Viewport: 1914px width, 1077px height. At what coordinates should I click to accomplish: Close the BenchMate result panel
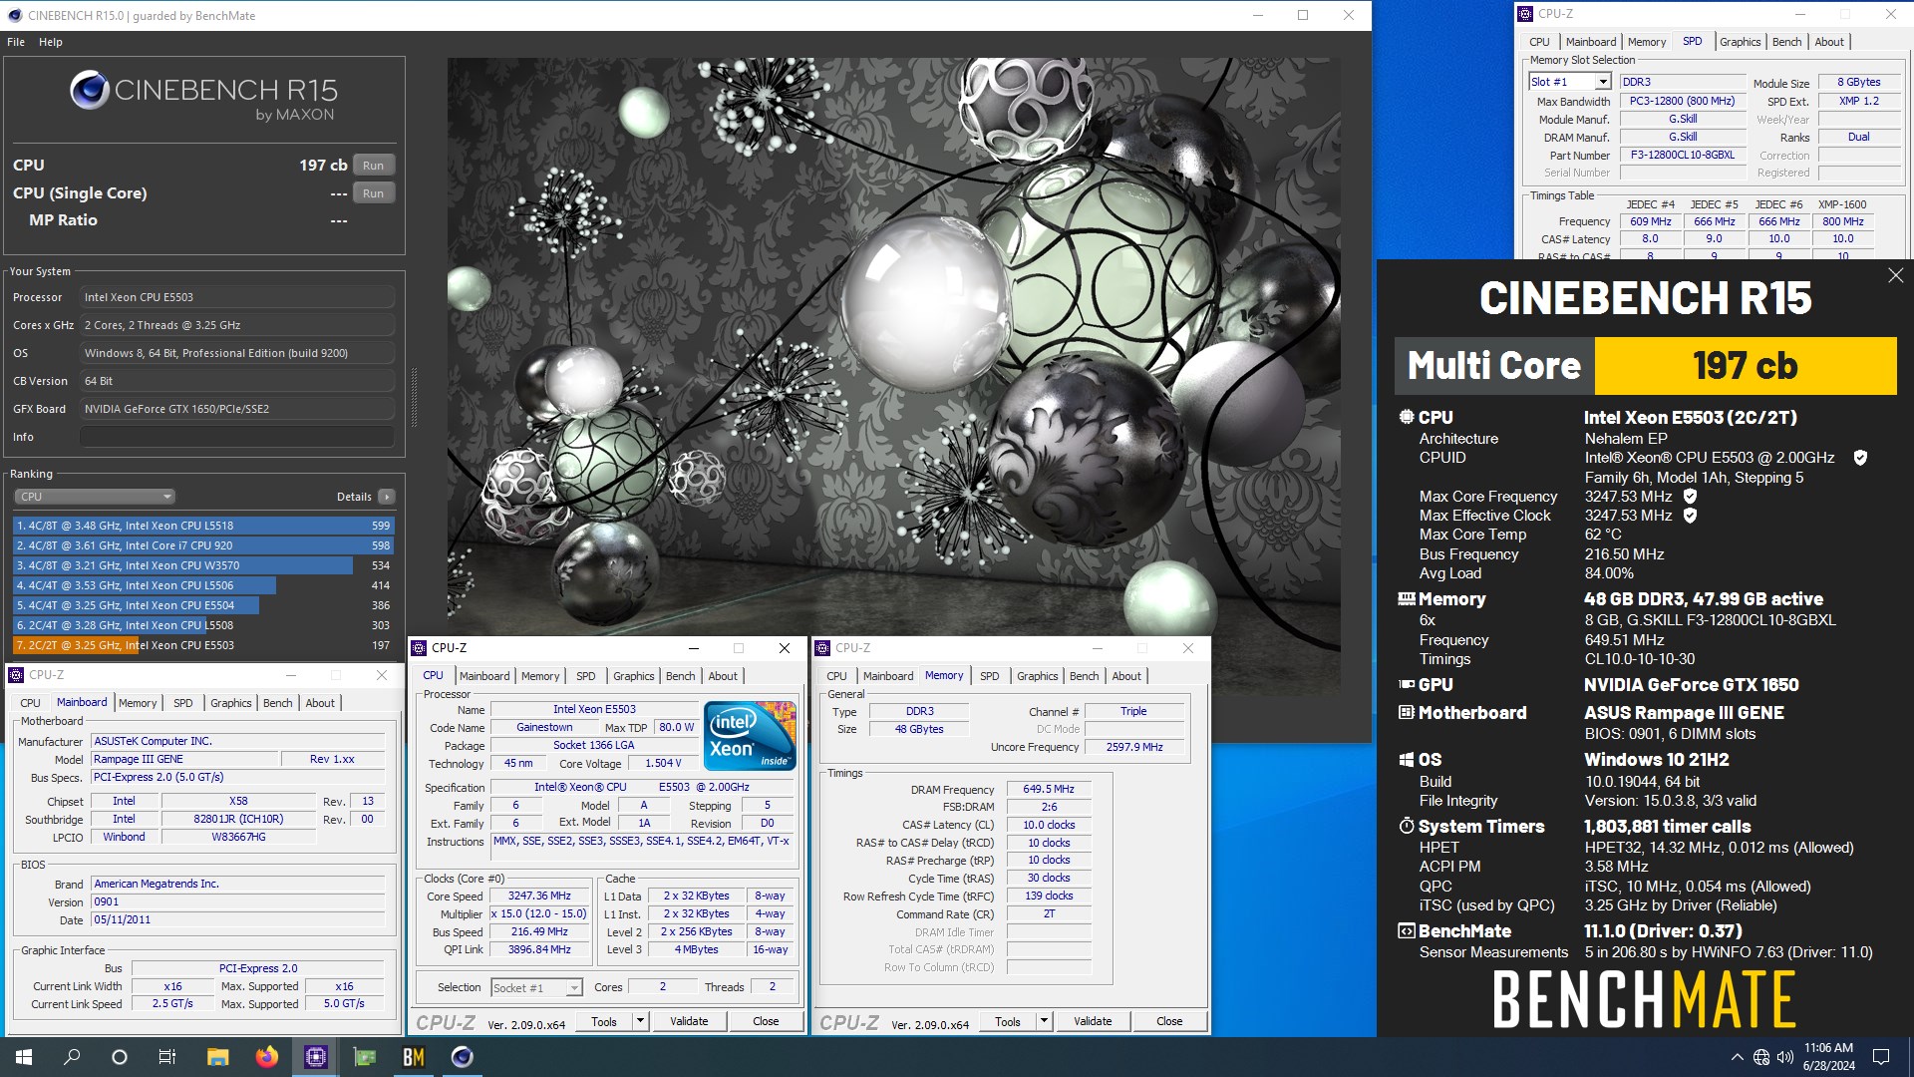(x=1895, y=275)
